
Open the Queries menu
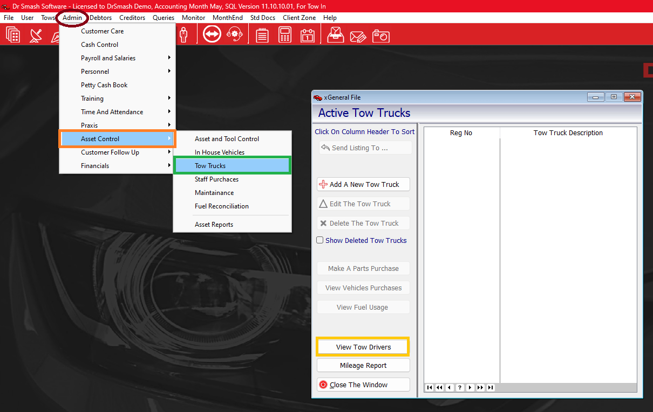coord(163,17)
